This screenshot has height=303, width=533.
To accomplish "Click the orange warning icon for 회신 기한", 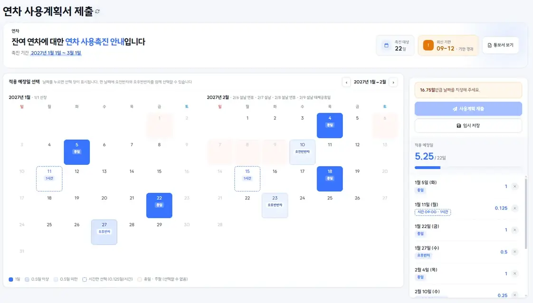I will [428, 45].
